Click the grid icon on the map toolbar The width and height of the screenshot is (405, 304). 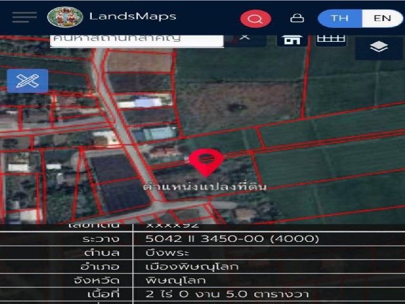click(x=331, y=40)
